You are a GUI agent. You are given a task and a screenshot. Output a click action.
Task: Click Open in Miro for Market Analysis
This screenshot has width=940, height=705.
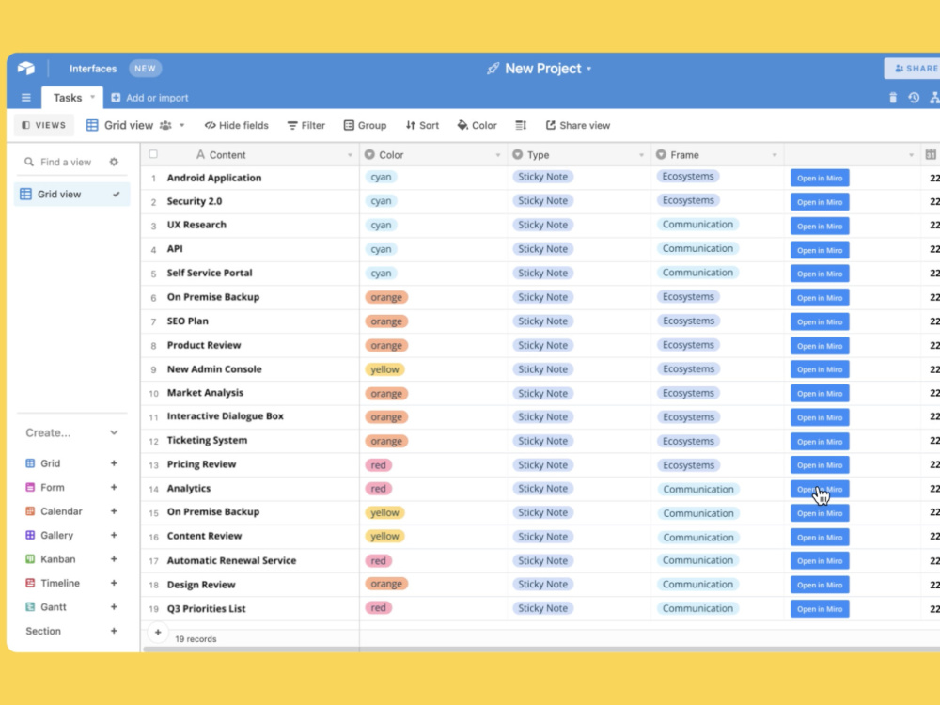820,394
